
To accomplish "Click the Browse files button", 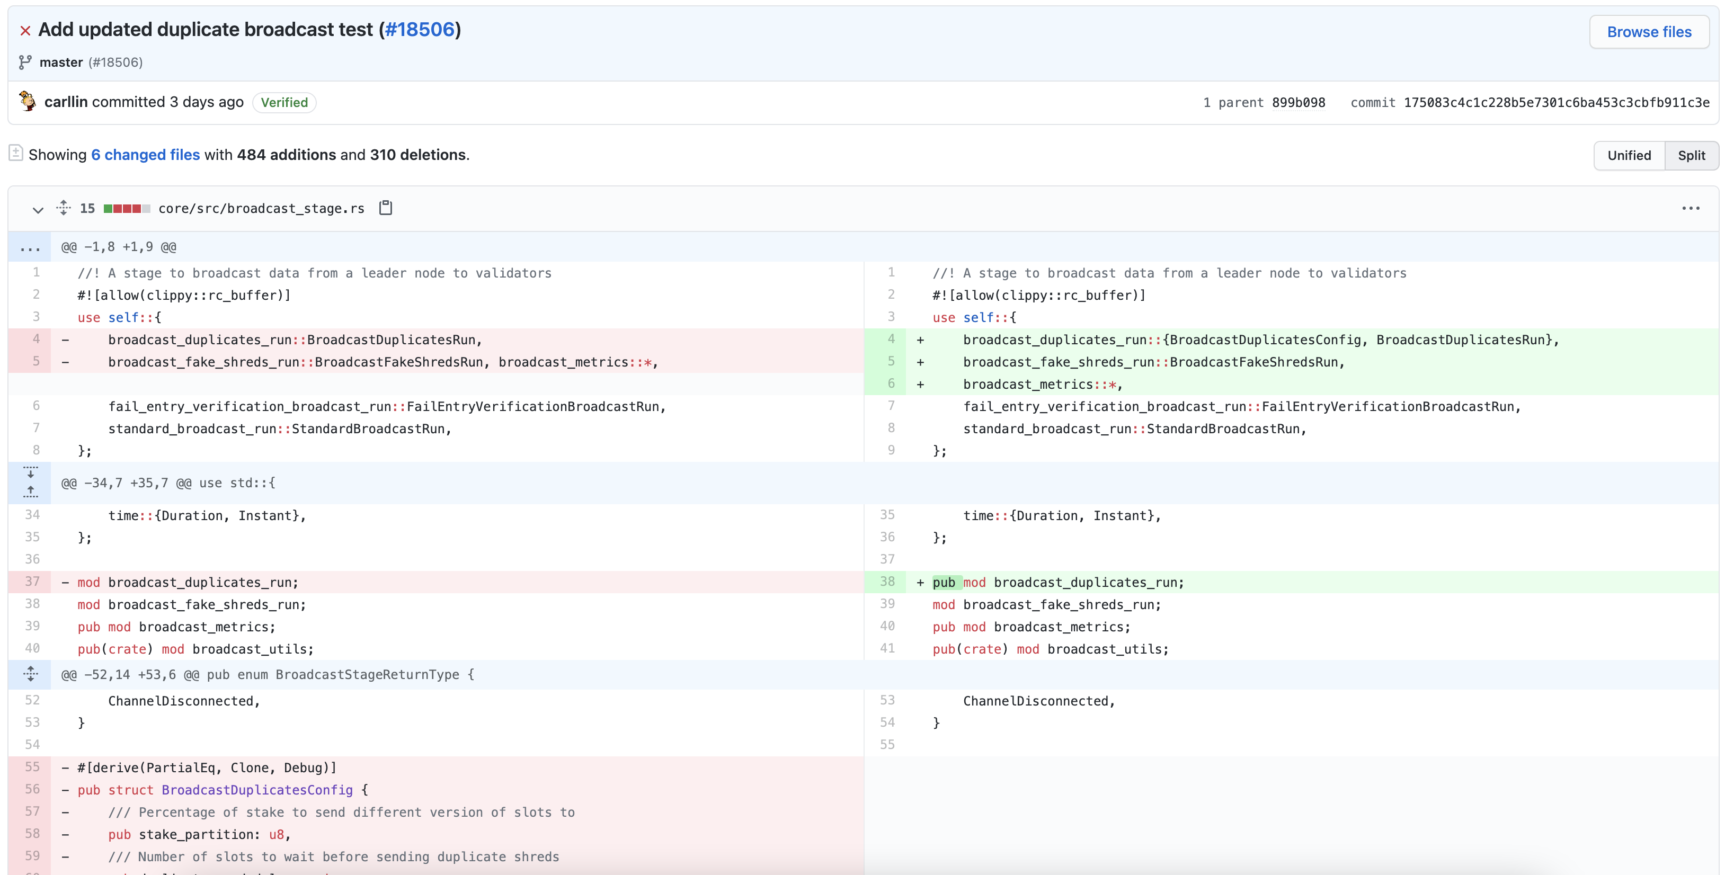I will click(1649, 32).
